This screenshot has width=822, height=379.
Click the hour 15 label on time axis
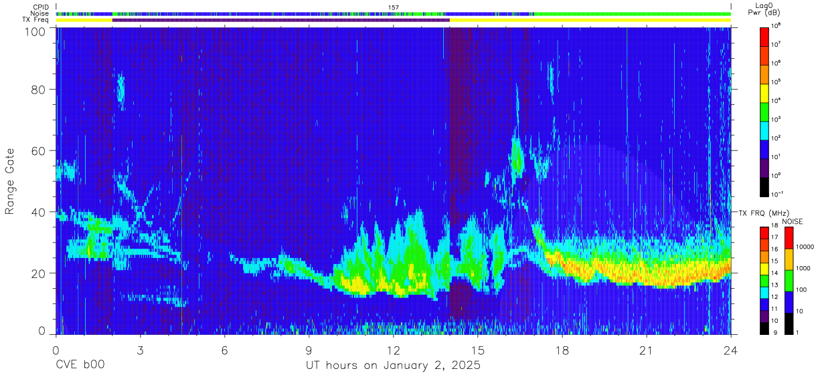[478, 350]
